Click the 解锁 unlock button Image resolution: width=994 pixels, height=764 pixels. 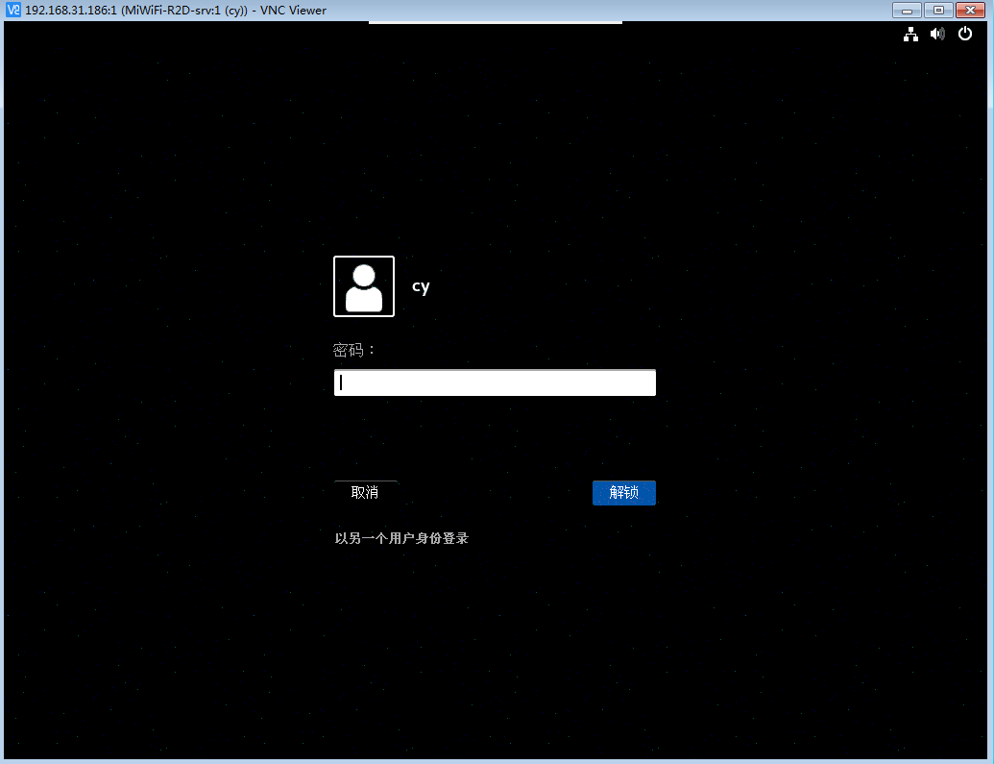coord(624,492)
